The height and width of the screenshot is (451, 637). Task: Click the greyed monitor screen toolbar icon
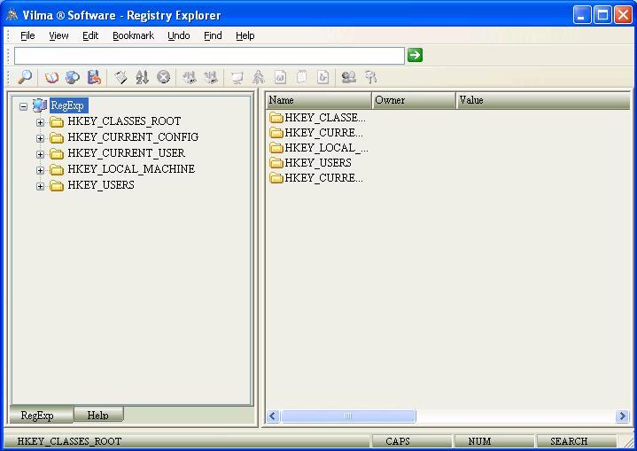[x=237, y=77]
